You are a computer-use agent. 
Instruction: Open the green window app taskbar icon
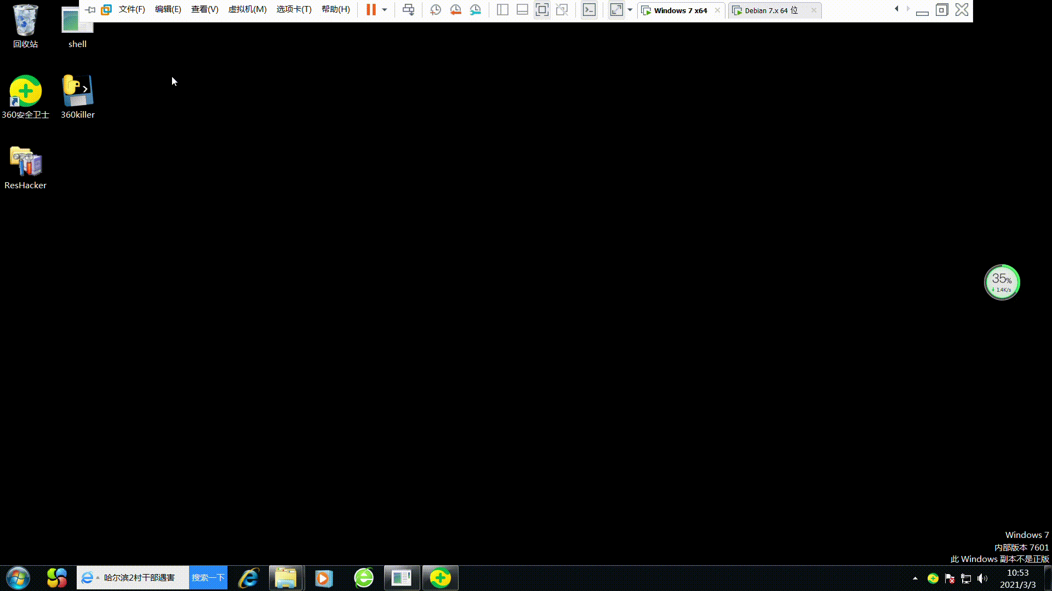[402, 578]
